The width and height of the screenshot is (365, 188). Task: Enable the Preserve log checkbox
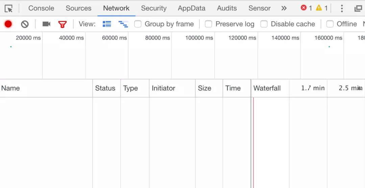click(209, 24)
